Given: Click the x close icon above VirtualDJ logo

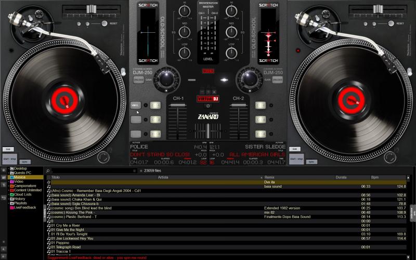Looking at the screenshot, I should tap(214, 92).
